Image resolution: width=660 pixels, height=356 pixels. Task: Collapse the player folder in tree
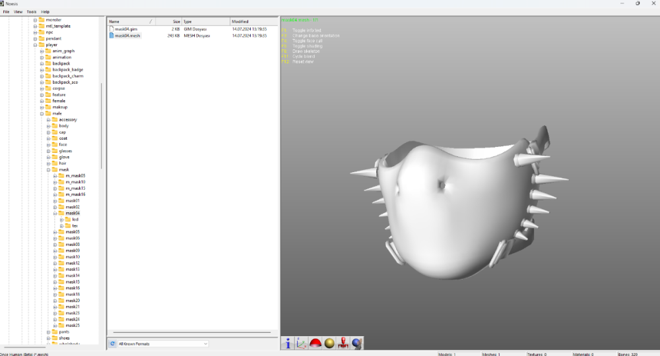click(35, 45)
